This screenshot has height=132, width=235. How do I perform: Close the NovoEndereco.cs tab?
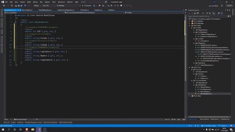coord(20,10)
